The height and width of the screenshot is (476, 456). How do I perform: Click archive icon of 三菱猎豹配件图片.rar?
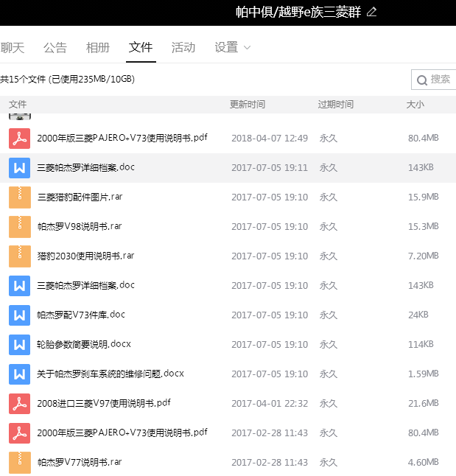[19, 197]
